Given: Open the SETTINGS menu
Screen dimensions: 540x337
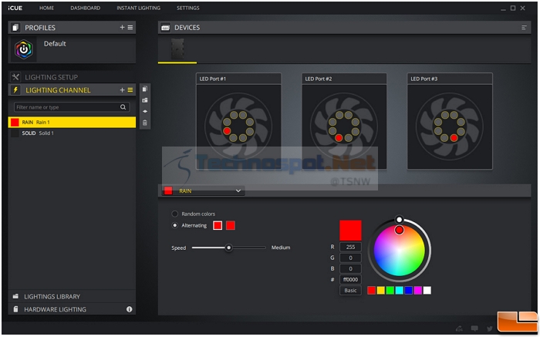Looking at the screenshot, I should (x=188, y=8).
